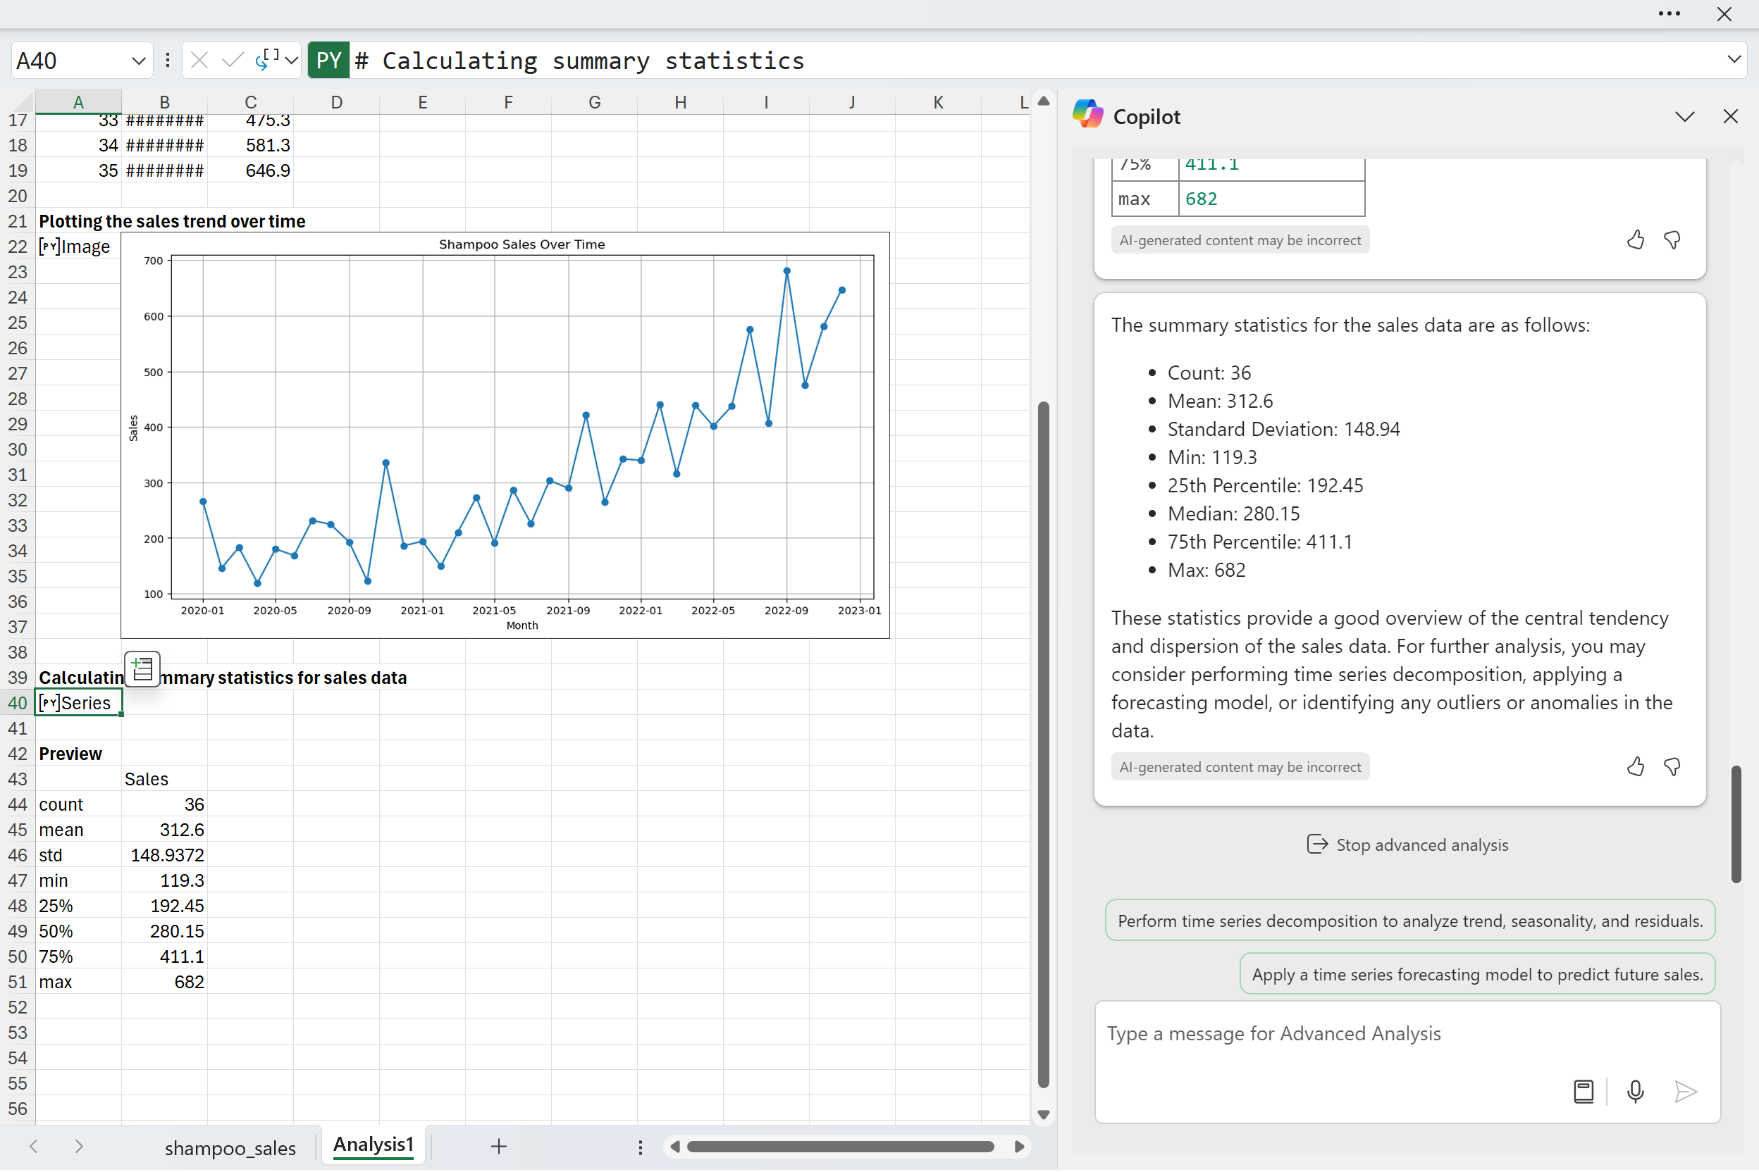Expand the formula bar chevron
Viewport: 1759px width, 1172px height.
point(1734,60)
